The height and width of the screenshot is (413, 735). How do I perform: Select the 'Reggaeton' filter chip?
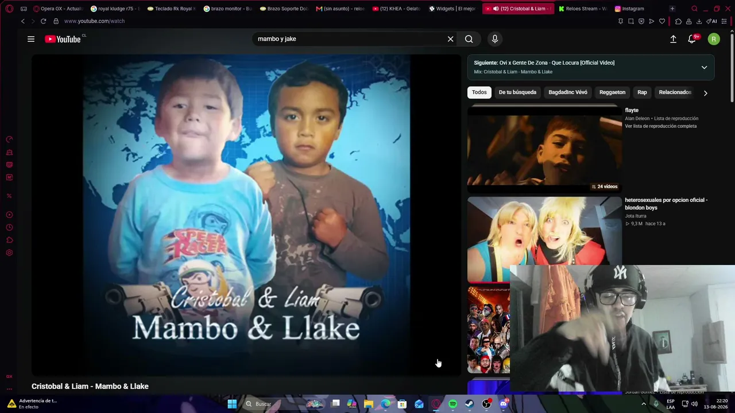[x=612, y=92]
